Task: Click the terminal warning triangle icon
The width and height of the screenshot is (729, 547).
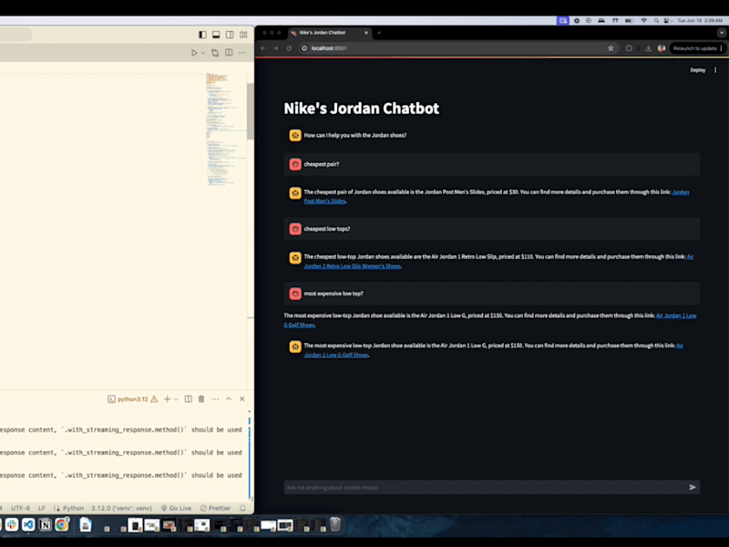Action: pos(154,399)
